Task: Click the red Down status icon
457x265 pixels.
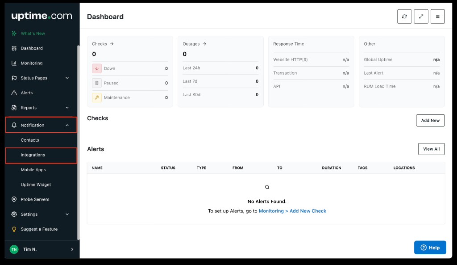Action: 97,68
